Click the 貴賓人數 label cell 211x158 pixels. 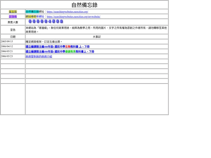(x=13, y=22)
